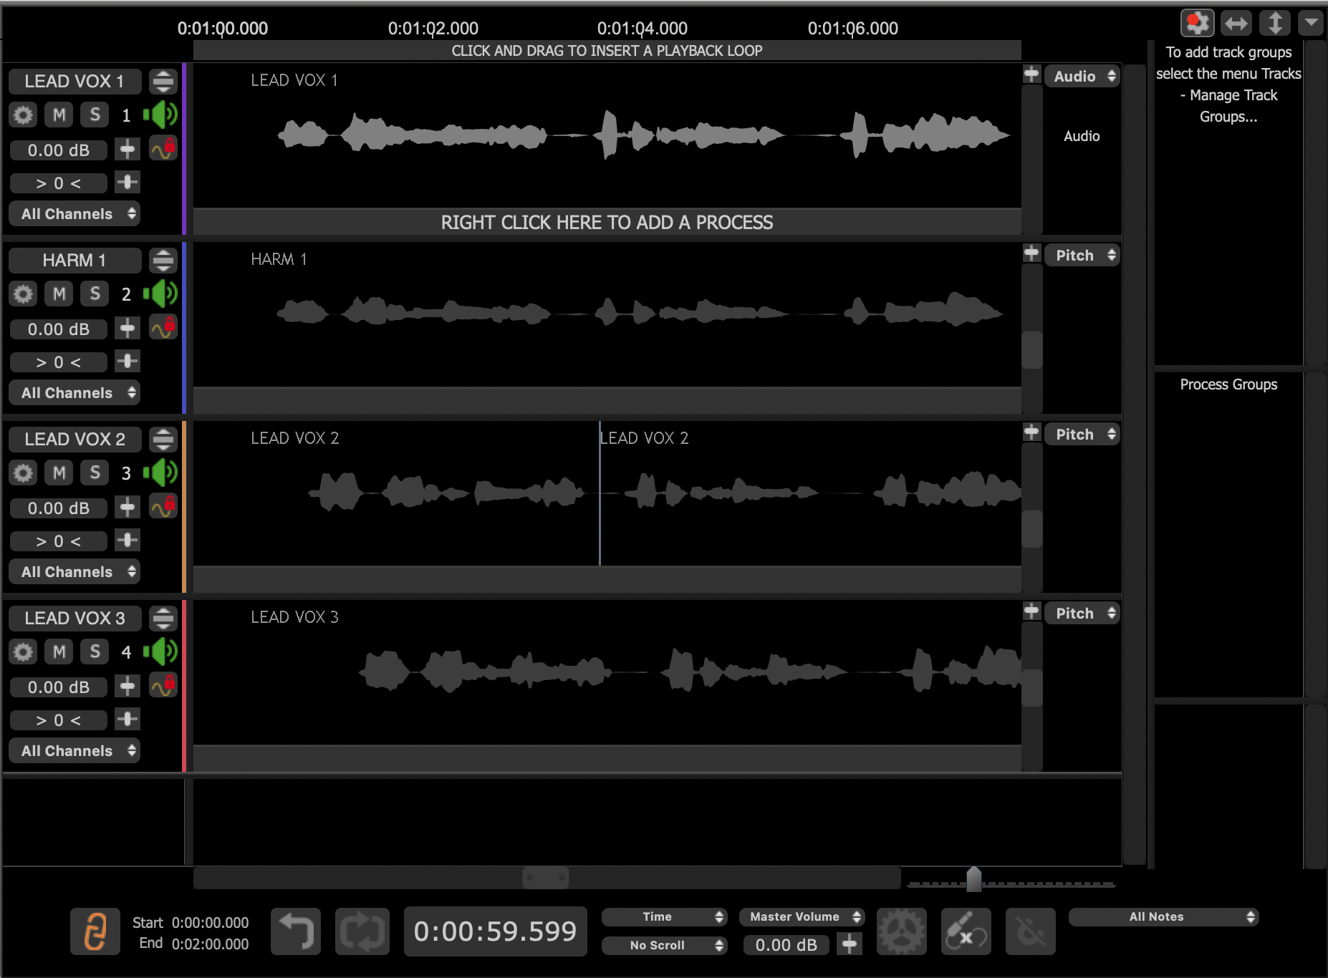
Task: Click the HARM 1 track name button
Action: coord(74,260)
